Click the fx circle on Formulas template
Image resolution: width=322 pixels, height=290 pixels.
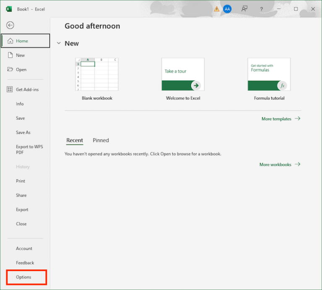[282, 85]
